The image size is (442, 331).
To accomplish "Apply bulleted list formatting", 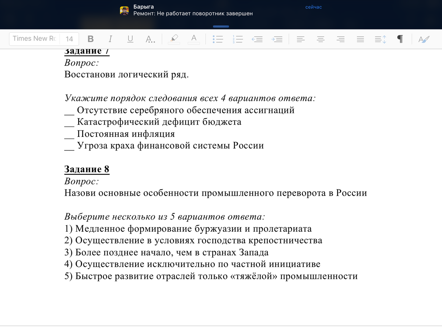I will [x=218, y=39].
